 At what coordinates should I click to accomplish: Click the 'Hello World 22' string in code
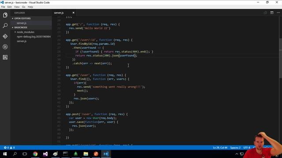coord(97,28)
